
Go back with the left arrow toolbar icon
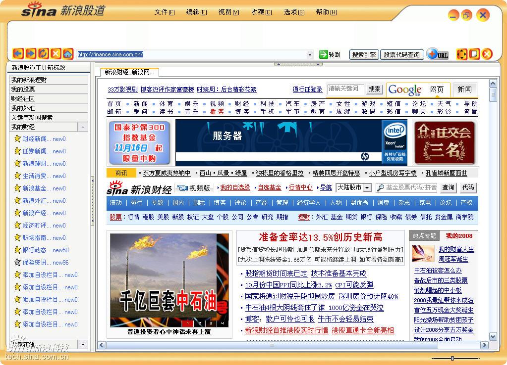18,53
